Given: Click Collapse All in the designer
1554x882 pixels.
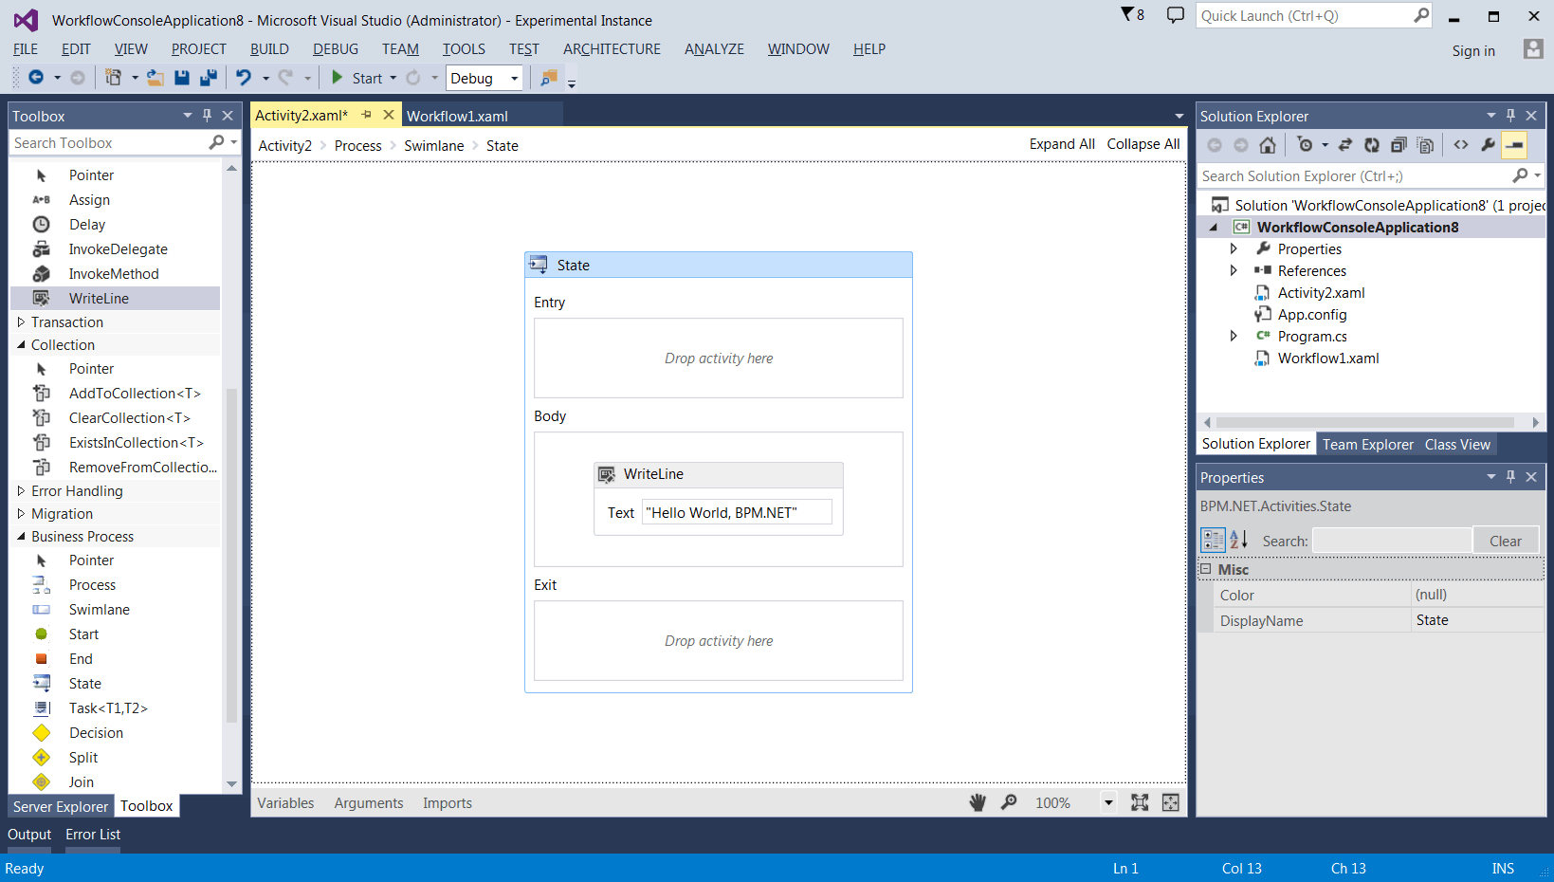Looking at the screenshot, I should tap(1143, 144).
